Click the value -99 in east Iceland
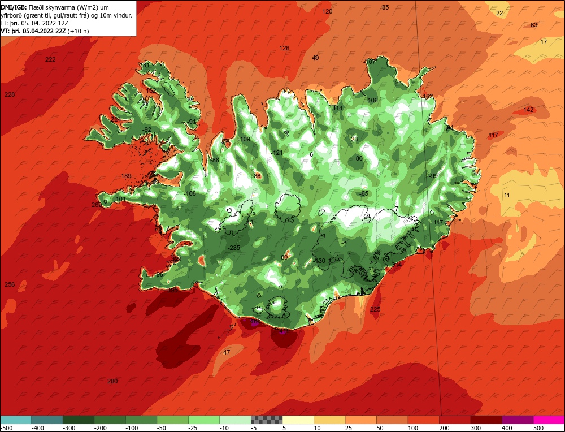565x432 pixels. click(x=433, y=176)
